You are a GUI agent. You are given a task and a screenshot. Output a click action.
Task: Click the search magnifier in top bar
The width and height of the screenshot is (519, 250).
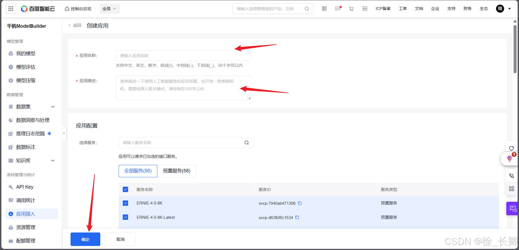point(307,9)
